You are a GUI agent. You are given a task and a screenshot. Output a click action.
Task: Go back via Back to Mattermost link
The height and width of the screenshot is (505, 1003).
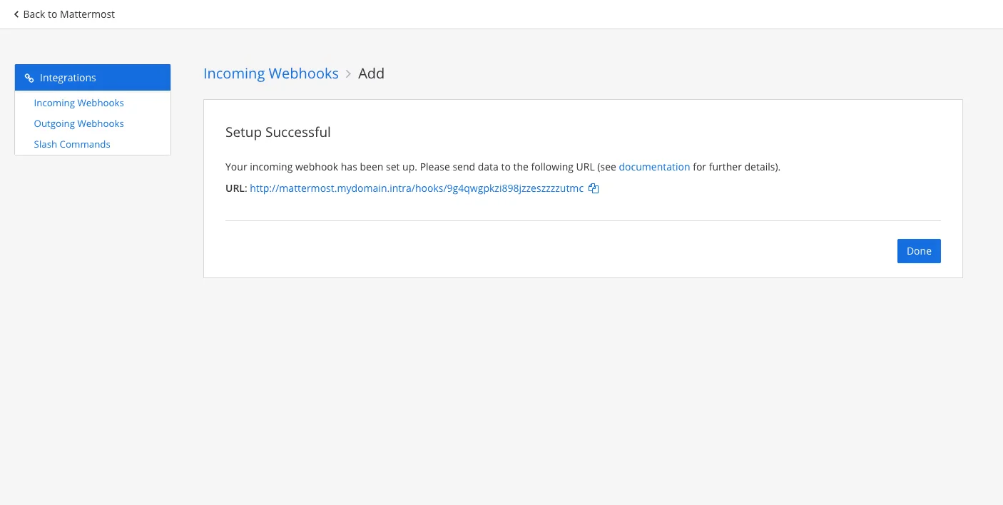68,14
